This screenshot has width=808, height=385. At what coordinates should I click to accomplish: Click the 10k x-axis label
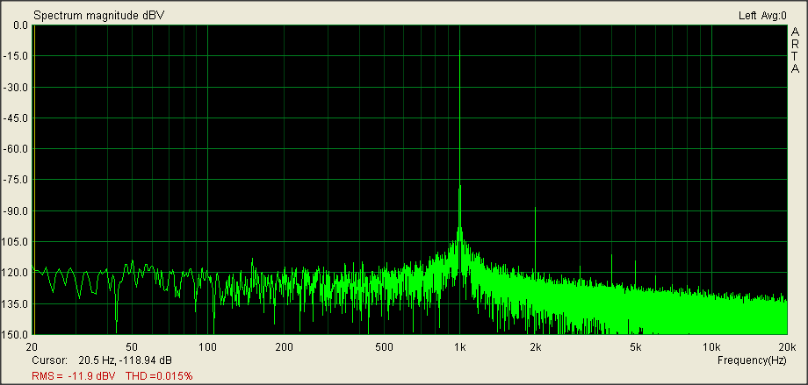pos(711,346)
